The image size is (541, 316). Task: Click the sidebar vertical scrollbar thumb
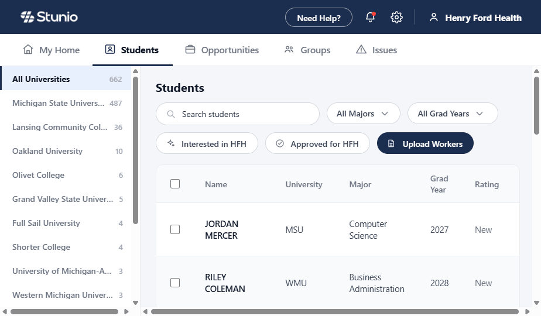click(136, 150)
